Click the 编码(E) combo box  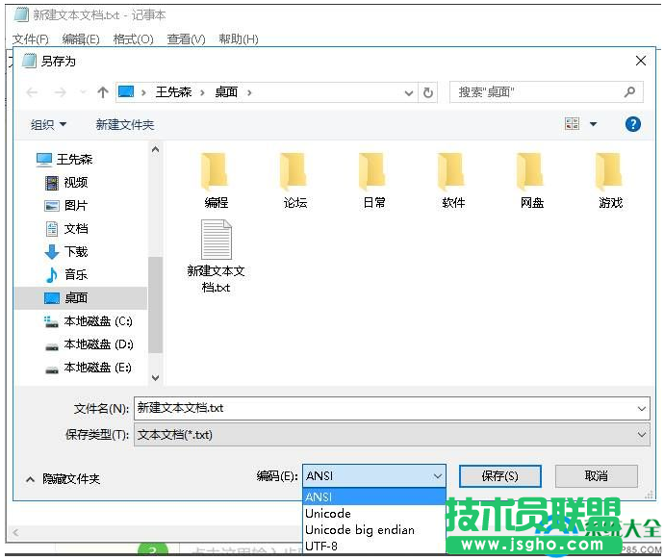(374, 476)
